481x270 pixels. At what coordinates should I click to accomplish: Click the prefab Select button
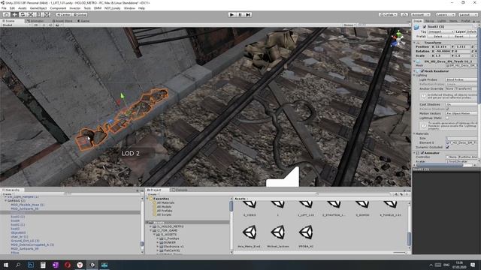click(437, 36)
